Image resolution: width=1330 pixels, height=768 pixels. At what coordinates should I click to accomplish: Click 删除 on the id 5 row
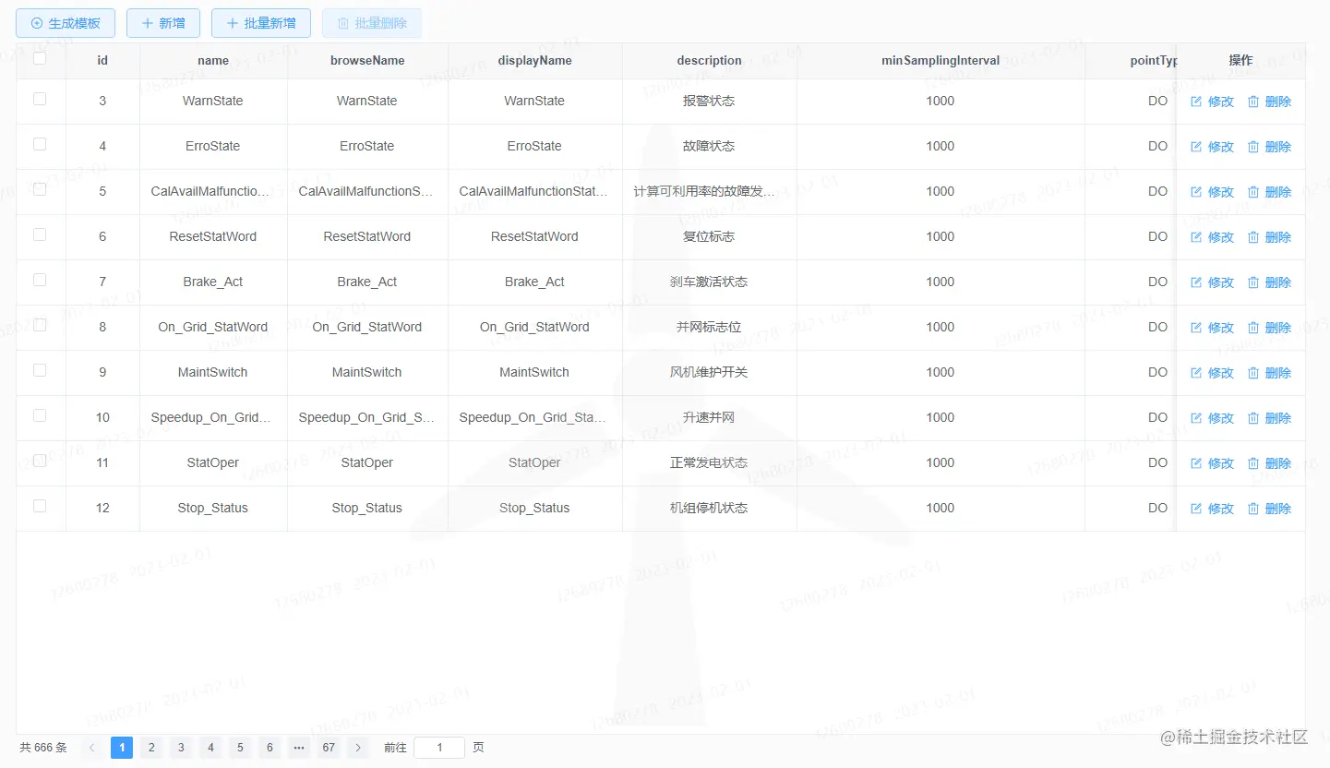pos(1269,192)
